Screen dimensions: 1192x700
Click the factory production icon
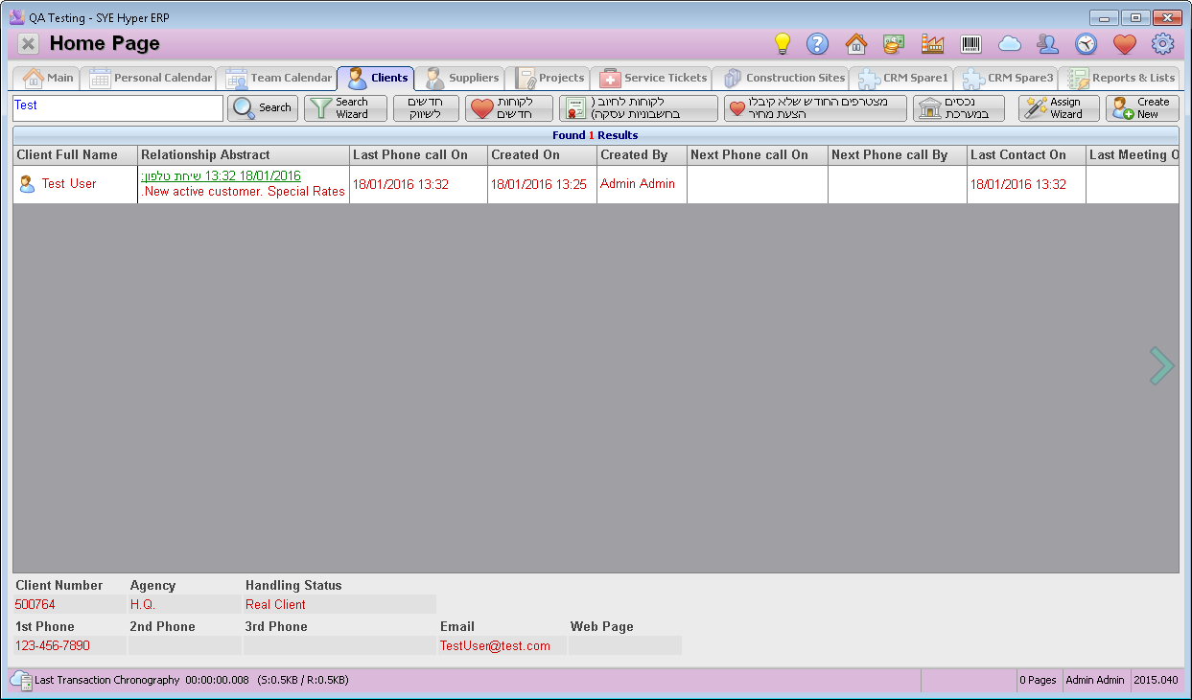point(932,43)
